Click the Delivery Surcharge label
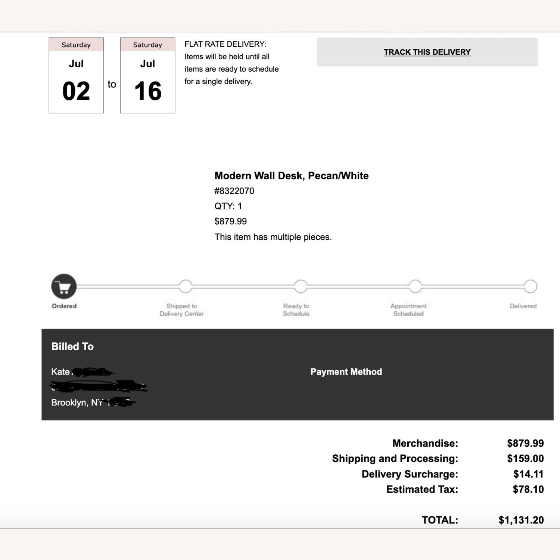Screen dimensions: 560x560 pyautogui.click(x=410, y=474)
